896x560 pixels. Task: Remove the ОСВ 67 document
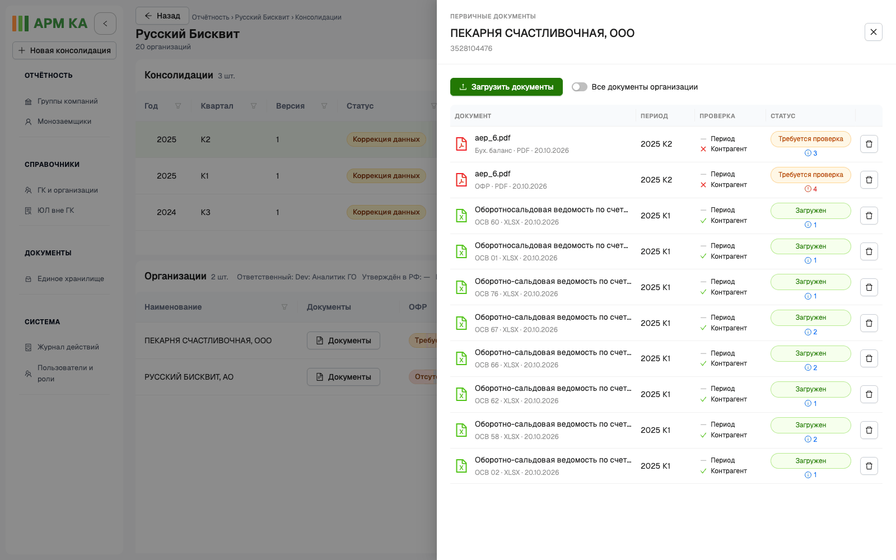tap(869, 323)
